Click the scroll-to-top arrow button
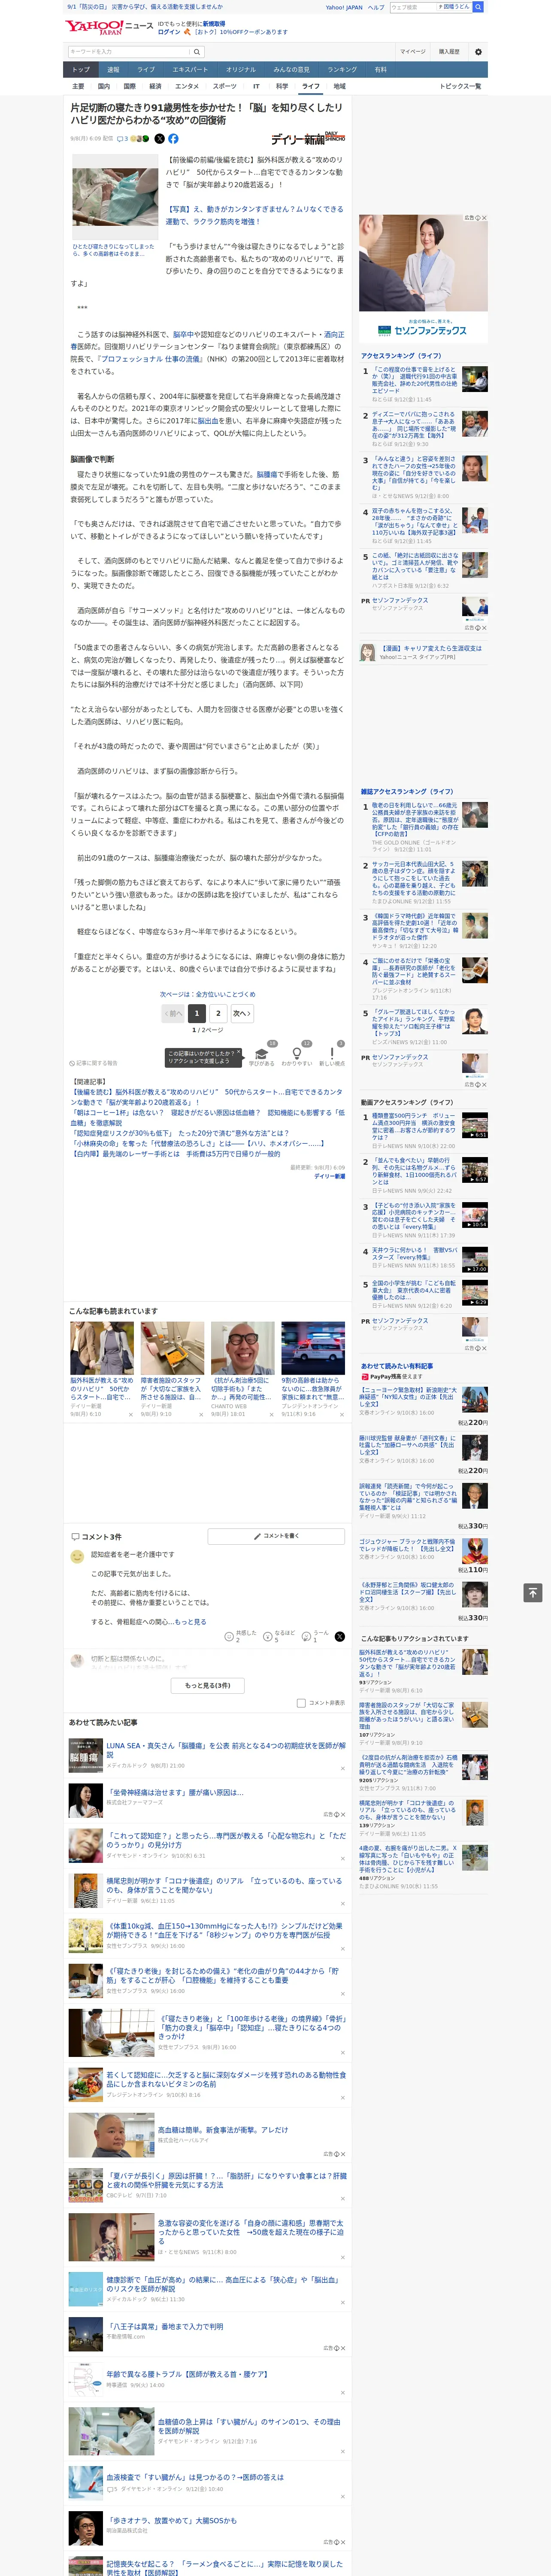This screenshot has width=551, height=2576. coord(533,1593)
